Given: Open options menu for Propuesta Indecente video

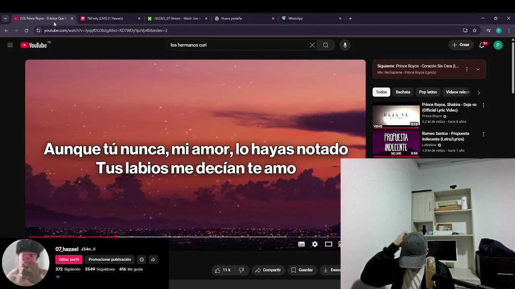Looking at the screenshot, I should coord(483,134).
